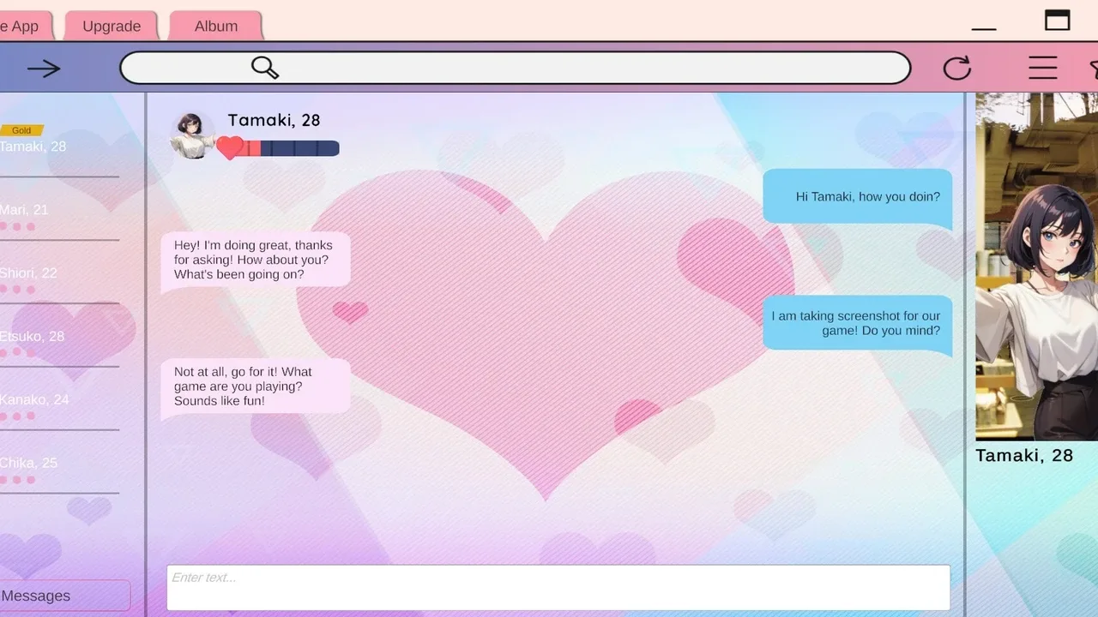Click the maximize window icon
This screenshot has height=617, width=1098.
point(1057,21)
